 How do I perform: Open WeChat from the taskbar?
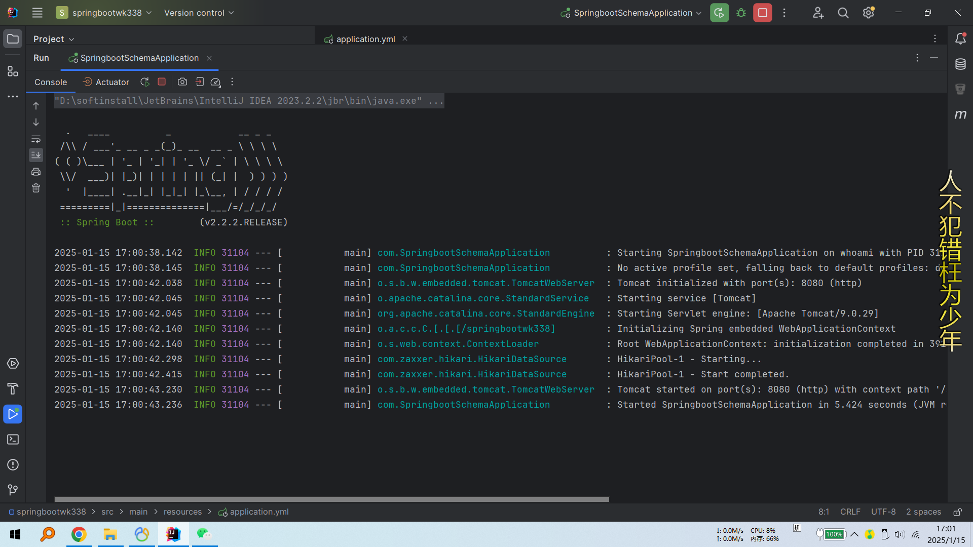point(204,534)
